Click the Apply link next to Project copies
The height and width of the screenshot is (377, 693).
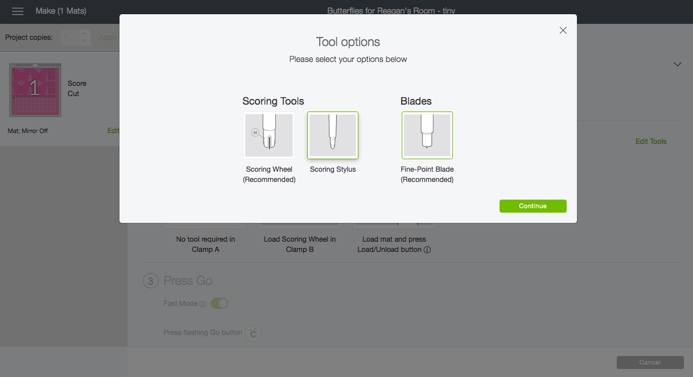108,38
